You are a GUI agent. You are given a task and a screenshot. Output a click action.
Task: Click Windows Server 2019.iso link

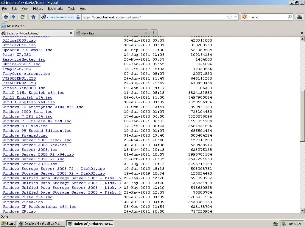coord(30,164)
